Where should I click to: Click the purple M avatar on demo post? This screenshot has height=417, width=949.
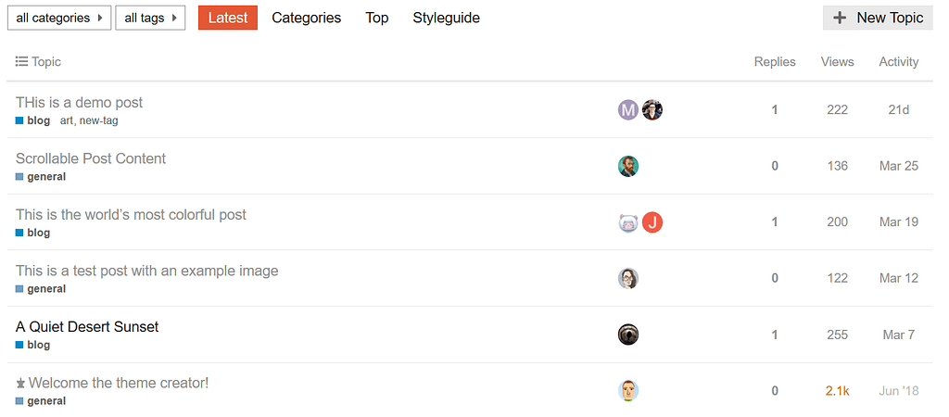point(628,110)
